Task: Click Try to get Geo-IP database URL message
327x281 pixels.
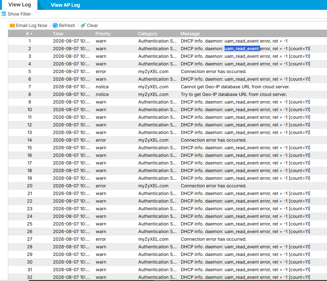Action: tap(234, 94)
